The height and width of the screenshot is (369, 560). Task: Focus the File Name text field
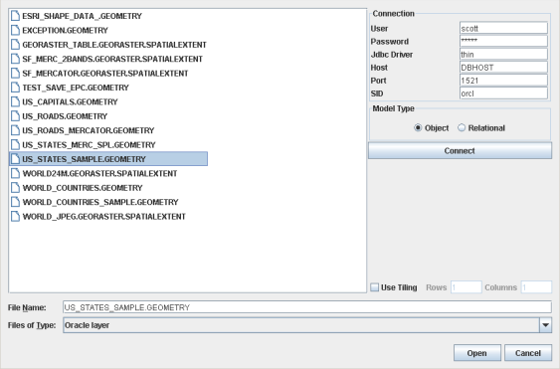[307, 307]
